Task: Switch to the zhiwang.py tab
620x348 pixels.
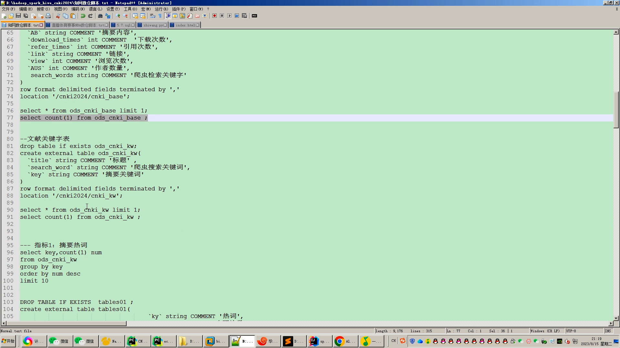Action: click(x=153, y=25)
